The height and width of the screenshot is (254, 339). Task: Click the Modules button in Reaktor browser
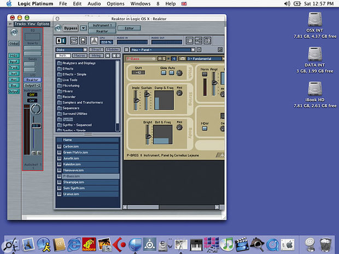click(x=113, y=50)
